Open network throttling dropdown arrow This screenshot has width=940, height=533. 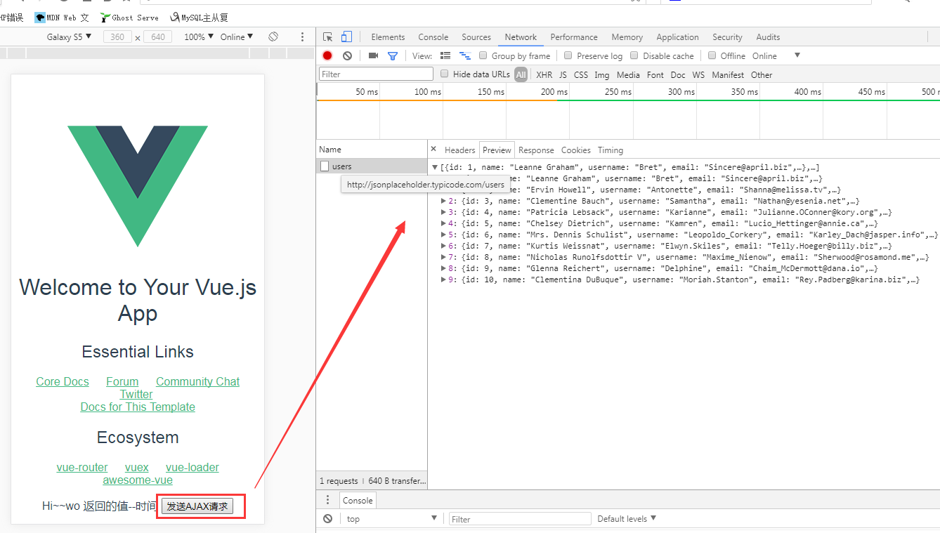[x=797, y=55]
